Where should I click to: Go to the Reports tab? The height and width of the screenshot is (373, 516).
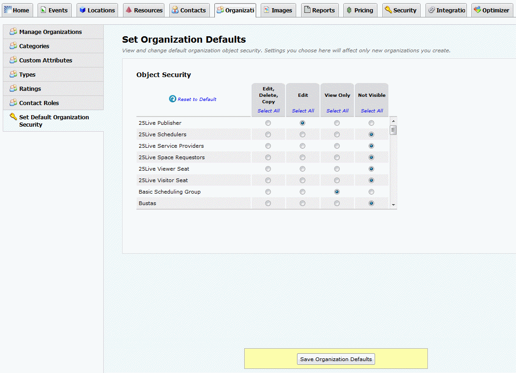click(x=320, y=10)
